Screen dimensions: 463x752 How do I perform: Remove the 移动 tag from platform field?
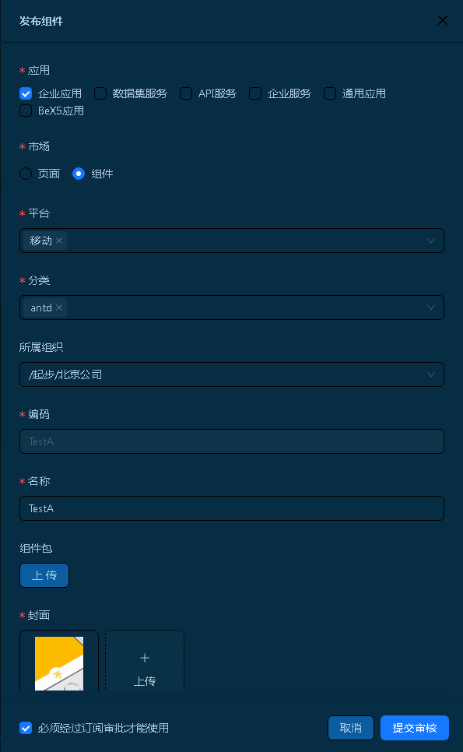[x=59, y=241]
